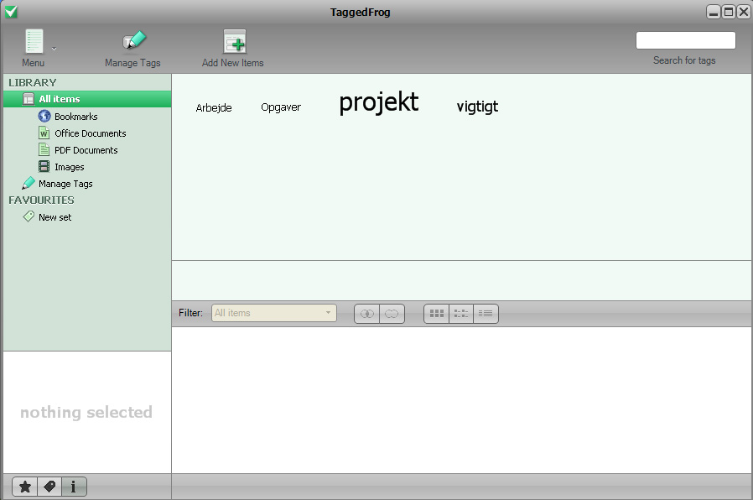Click the Office Documents Word icon

(44, 133)
